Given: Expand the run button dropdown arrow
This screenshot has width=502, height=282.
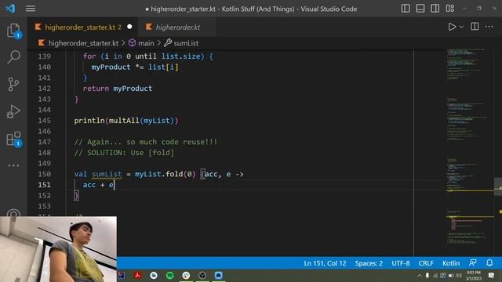Looking at the screenshot, I should [x=461, y=27].
